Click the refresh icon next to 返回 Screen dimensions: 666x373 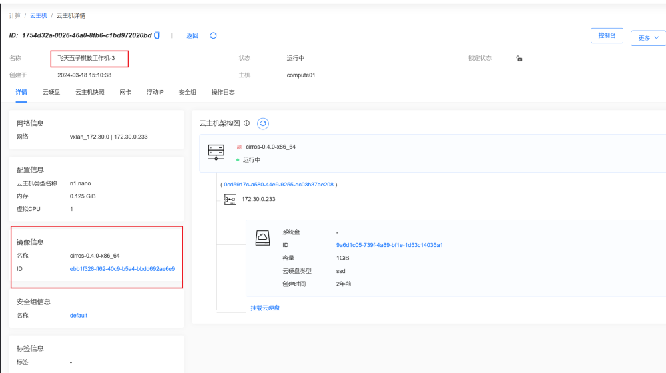213,35
